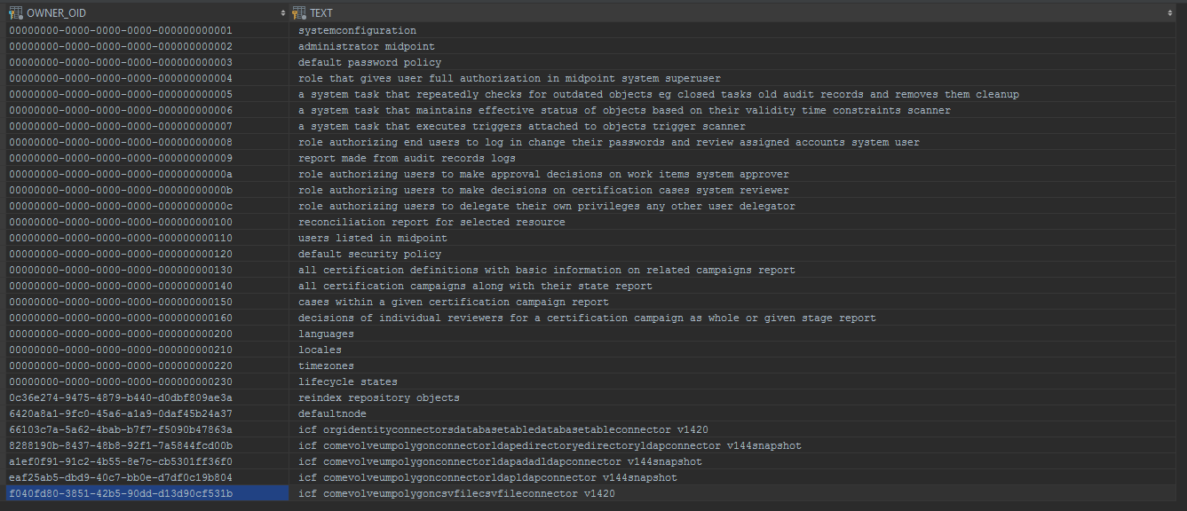Image resolution: width=1187 pixels, height=511 pixels.
Task: Select the 'timezones' text cell
Action: tap(326, 366)
